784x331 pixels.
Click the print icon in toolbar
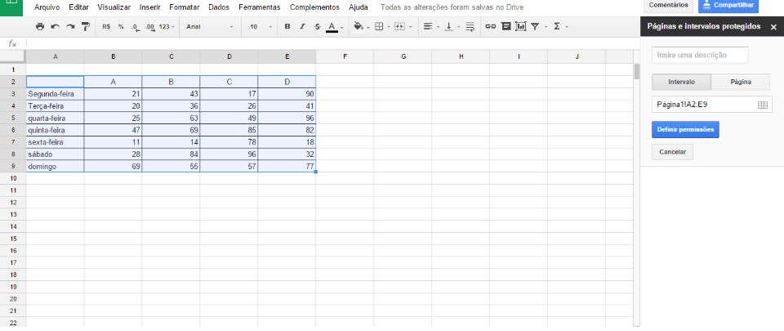coord(40,27)
